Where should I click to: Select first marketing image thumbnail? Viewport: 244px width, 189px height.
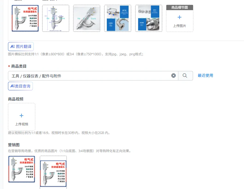pos(21,169)
